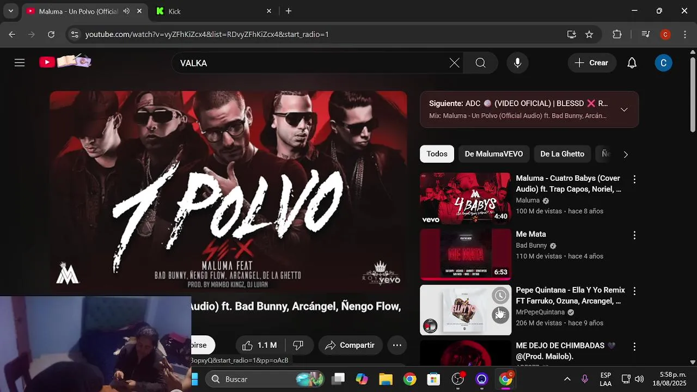The width and height of the screenshot is (697, 392).
Task: Open media controls in Chrome toolbar
Action: pos(646,34)
